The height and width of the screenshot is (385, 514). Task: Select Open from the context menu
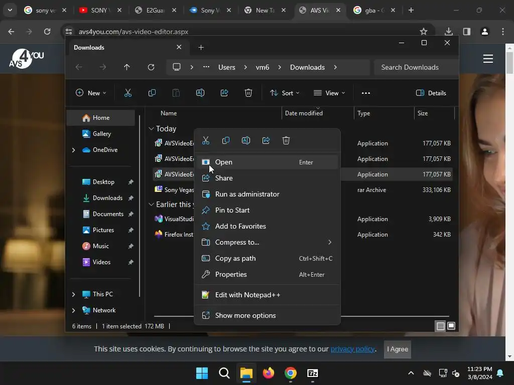267,162
